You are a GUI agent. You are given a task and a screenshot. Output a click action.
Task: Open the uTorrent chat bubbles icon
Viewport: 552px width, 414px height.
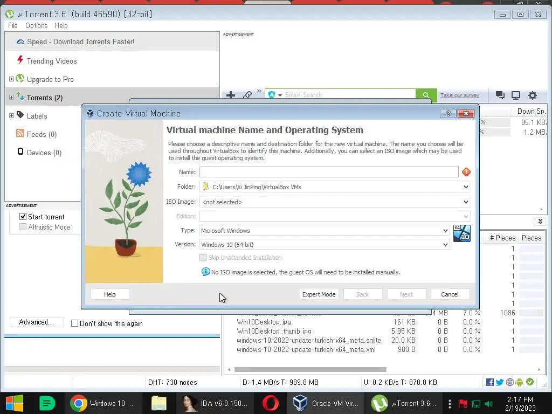pos(500,95)
